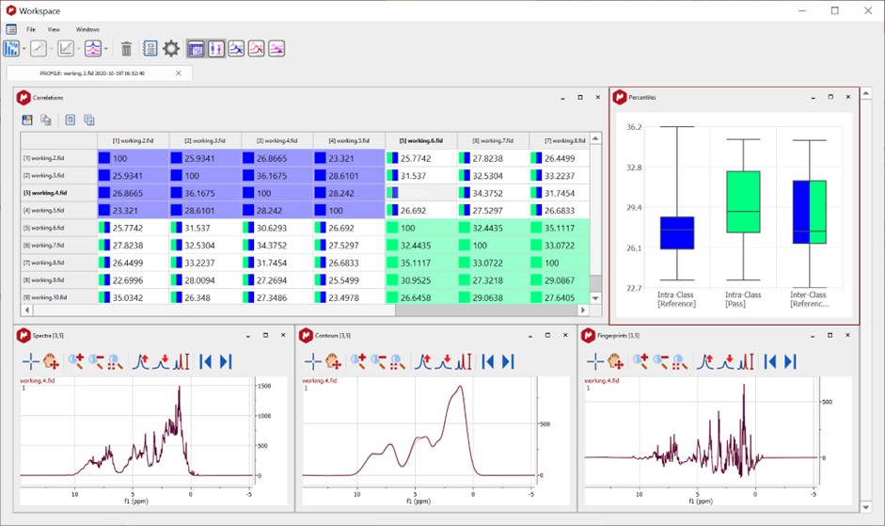Viewport: 885px width, 526px height.
Task: Open the dropdown next to the line graph icon
Action: [50, 49]
